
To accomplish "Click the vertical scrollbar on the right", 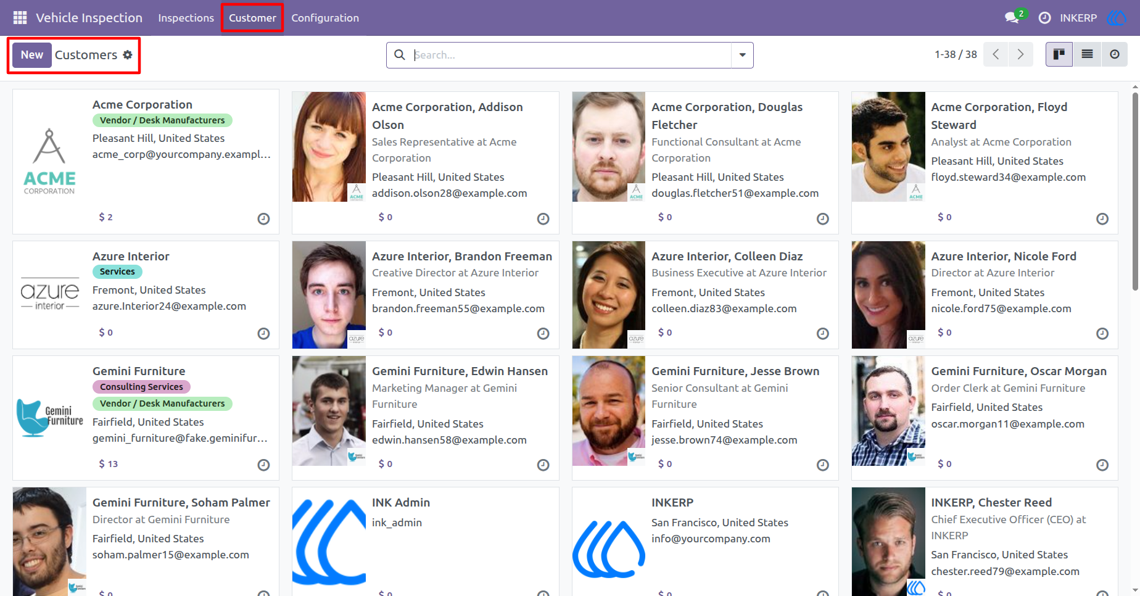I will [1135, 191].
